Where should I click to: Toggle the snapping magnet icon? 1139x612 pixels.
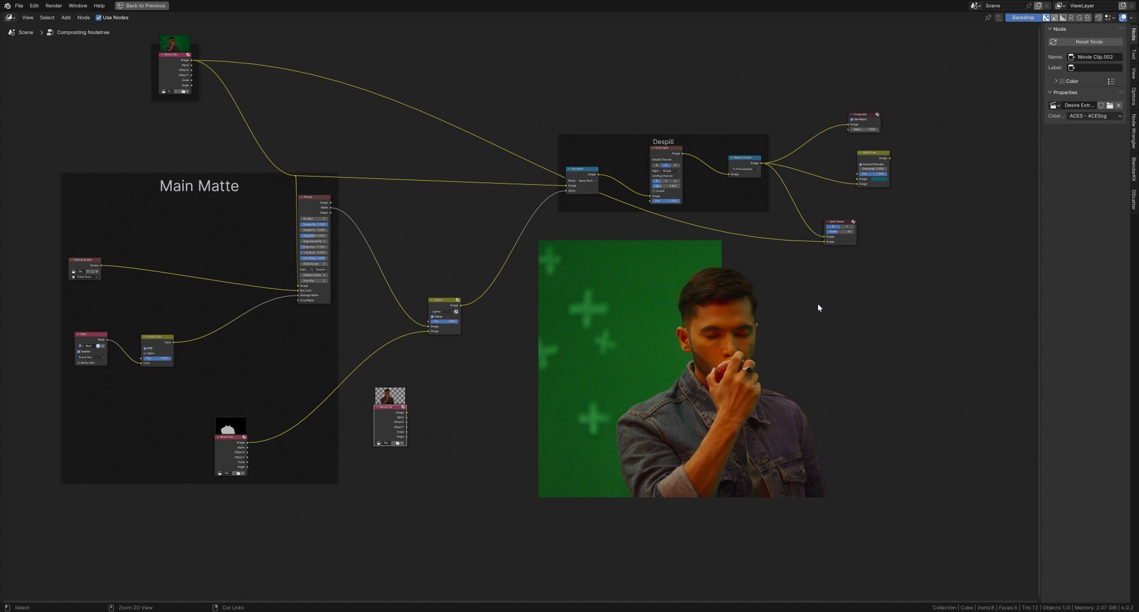click(1099, 18)
